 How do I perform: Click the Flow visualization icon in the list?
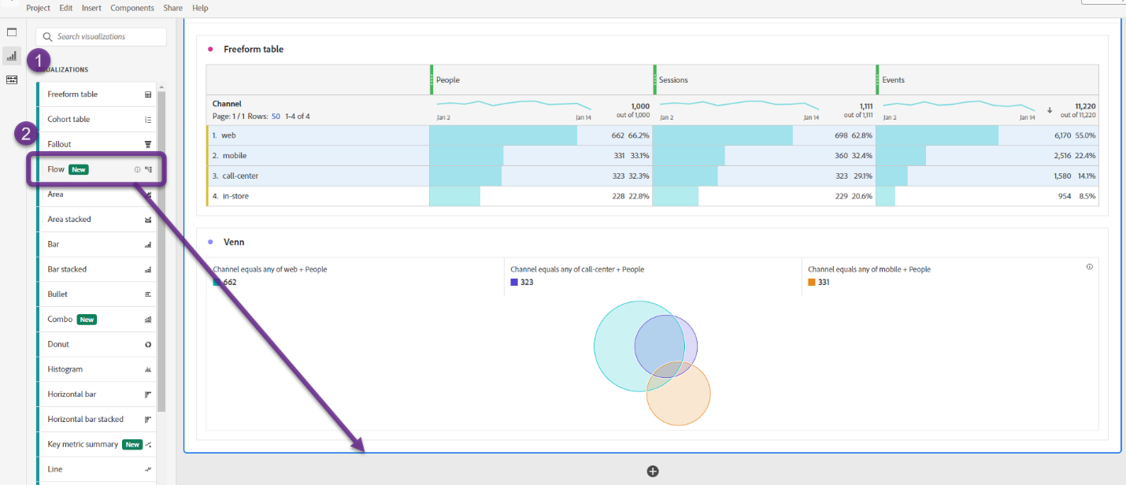click(x=148, y=169)
